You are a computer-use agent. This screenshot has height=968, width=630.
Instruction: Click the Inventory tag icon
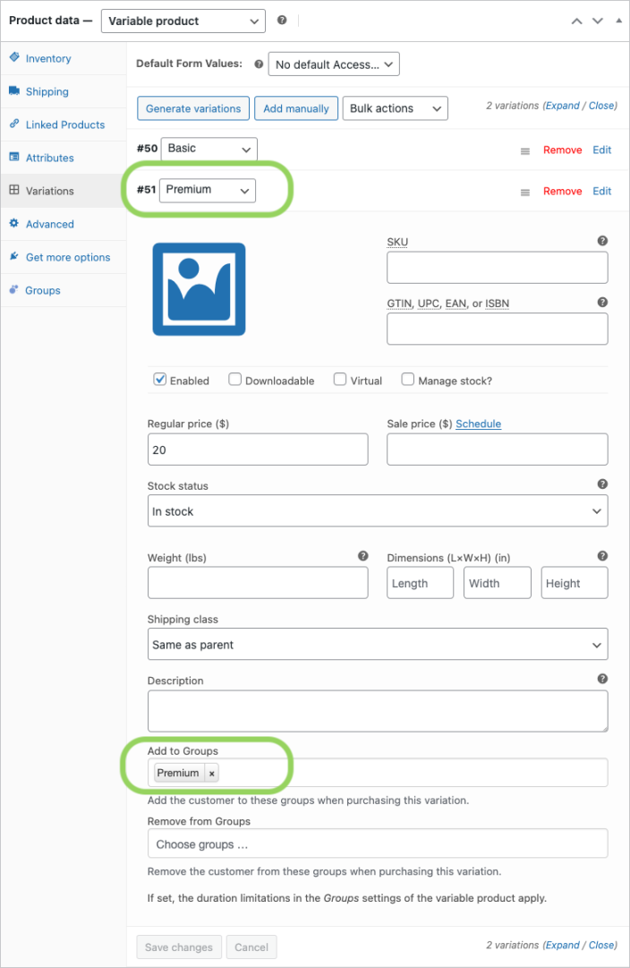point(14,57)
